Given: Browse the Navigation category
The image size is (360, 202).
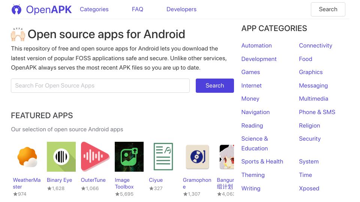Looking at the screenshot, I should [x=255, y=112].
